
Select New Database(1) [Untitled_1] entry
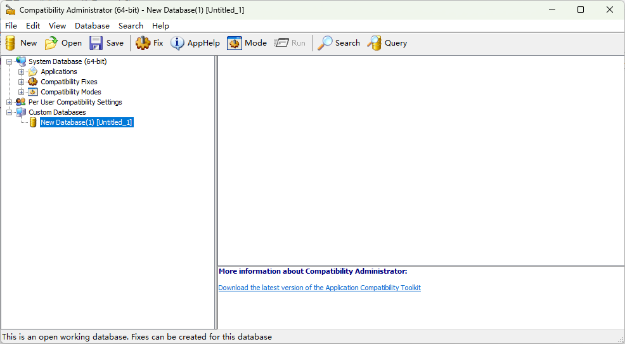click(x=86, y=122)
